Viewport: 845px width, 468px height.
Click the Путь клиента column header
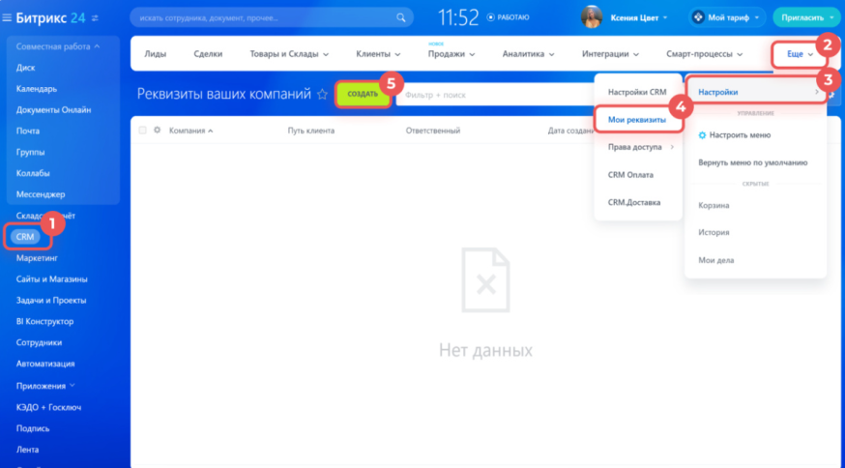tap(311, 131)
